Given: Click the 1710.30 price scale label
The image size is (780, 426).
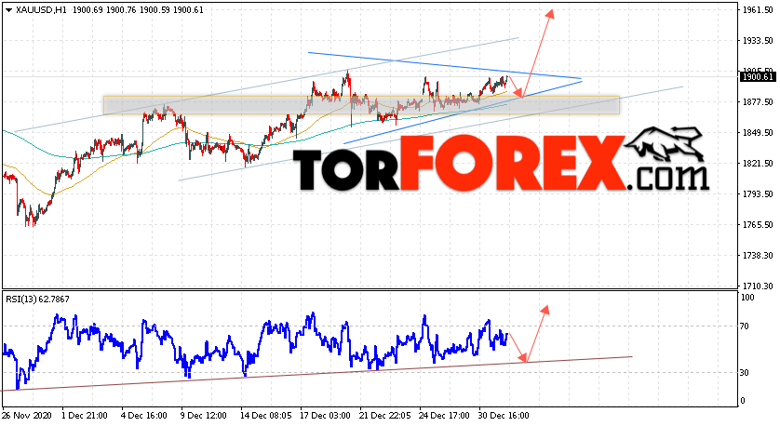Looking at the screenshot, I should [758, 286].
